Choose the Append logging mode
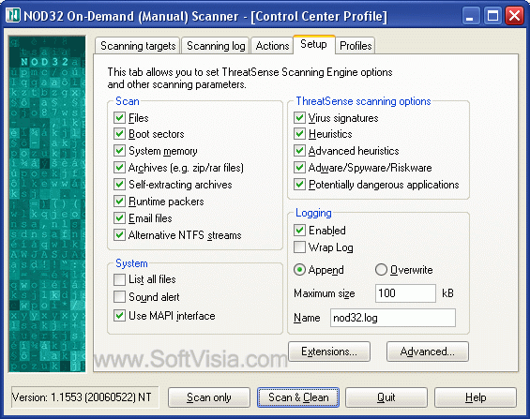 click(299, 270)
